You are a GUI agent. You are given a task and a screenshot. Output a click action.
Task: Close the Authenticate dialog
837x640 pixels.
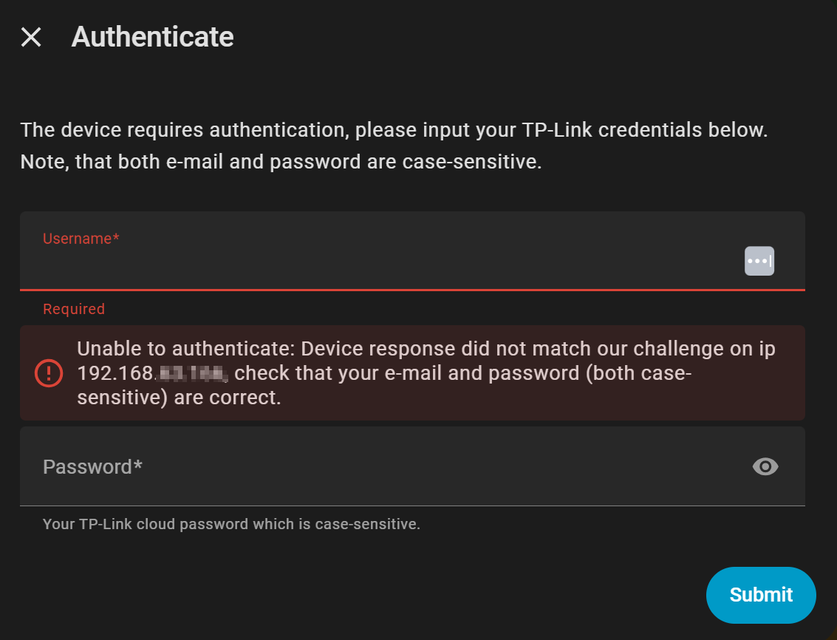31,37
